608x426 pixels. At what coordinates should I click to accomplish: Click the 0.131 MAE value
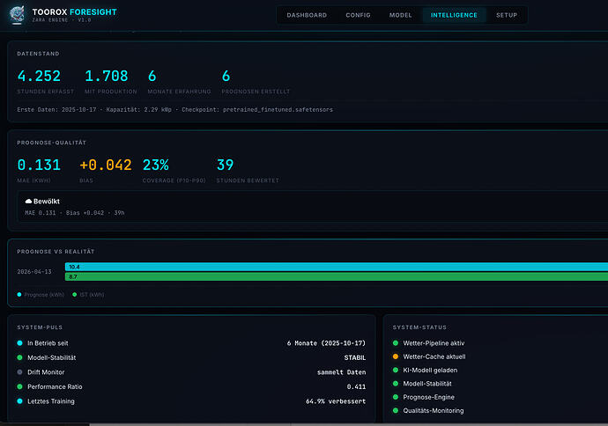click(x=39, y=165)
